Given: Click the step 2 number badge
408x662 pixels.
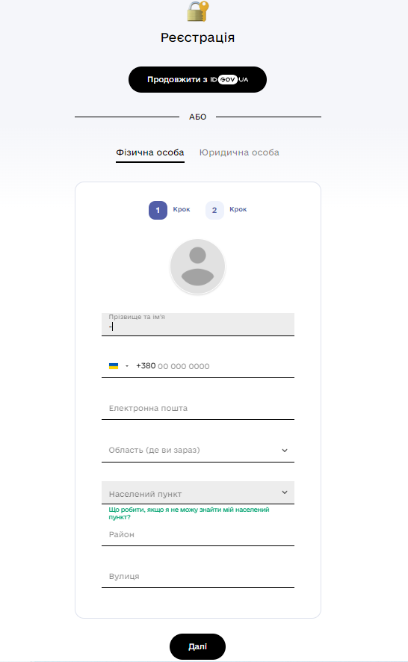Looking at the screenshot, I should (214, 210).
